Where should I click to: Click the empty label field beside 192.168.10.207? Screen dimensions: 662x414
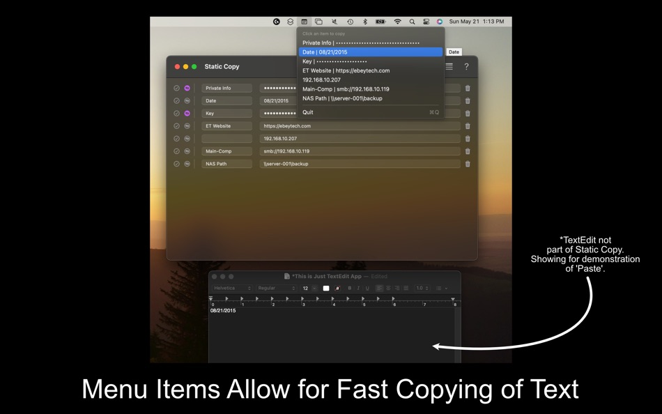click(x=226, y=139)
